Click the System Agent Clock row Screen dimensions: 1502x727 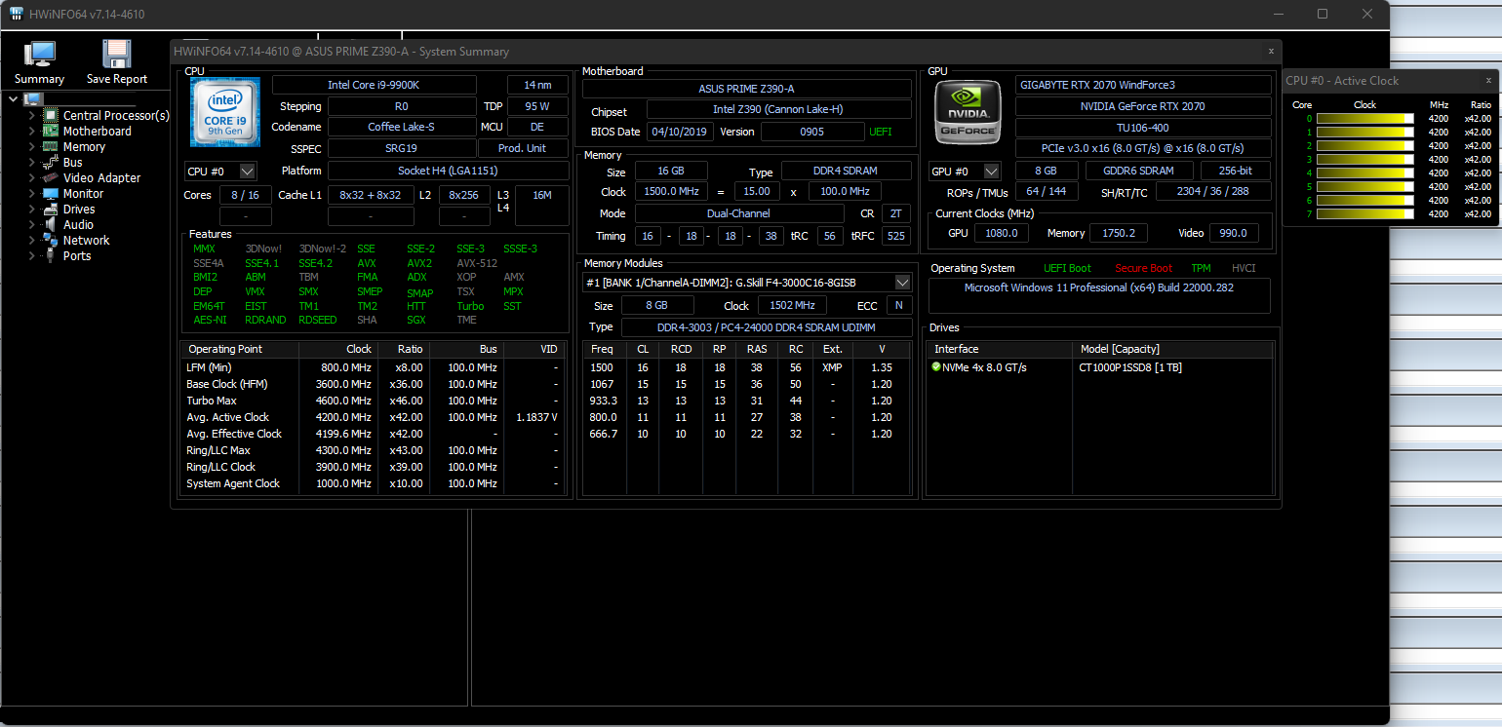pyautogui.click(x=373, y=483)
